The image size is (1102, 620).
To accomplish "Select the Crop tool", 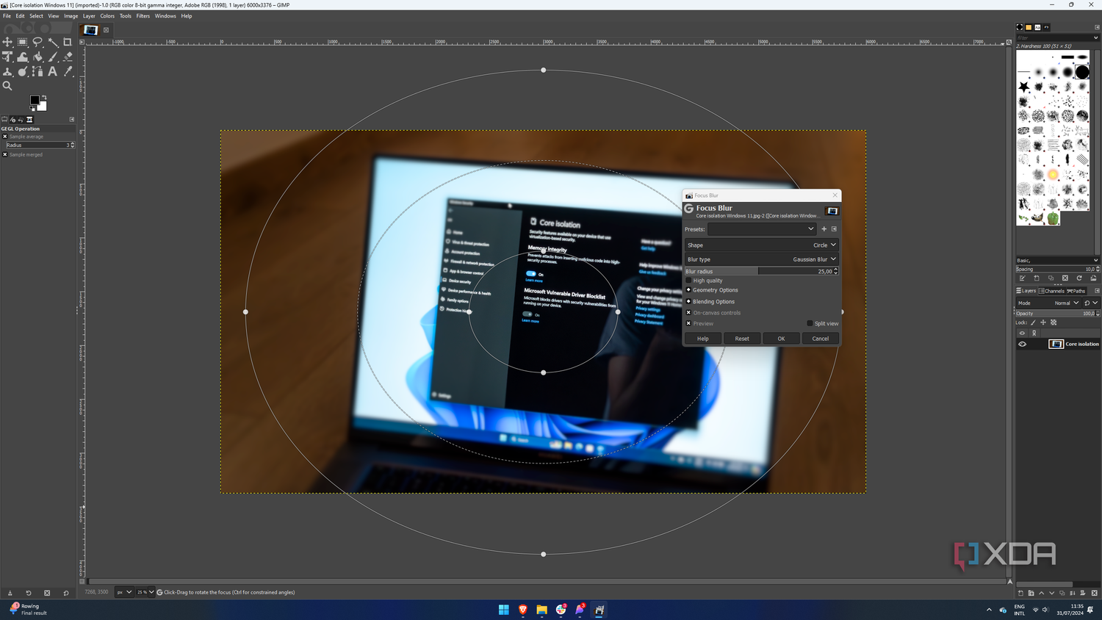I will click(68, 42).
